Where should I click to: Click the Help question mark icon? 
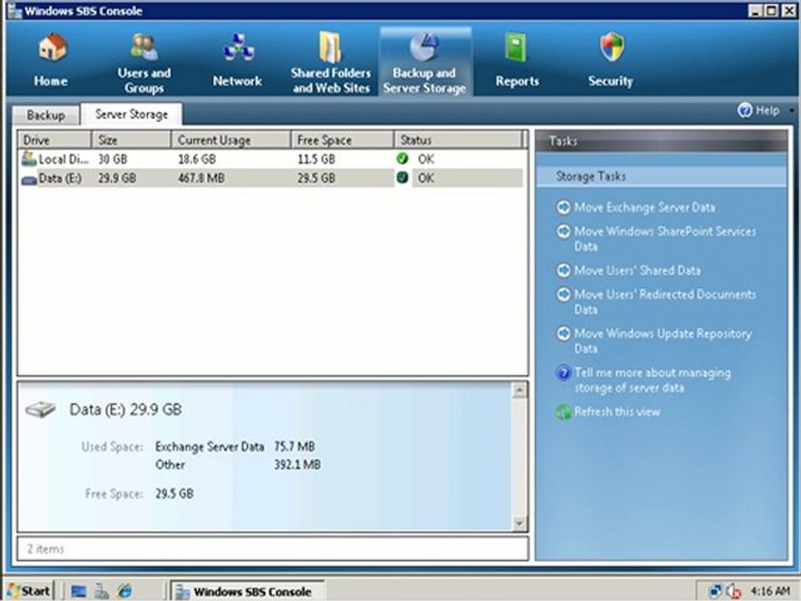(745, 110)
